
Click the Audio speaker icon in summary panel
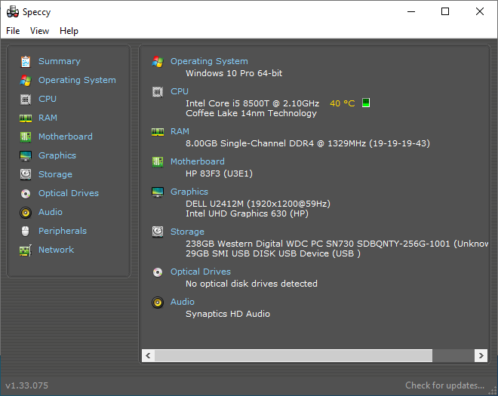[158, 302]
